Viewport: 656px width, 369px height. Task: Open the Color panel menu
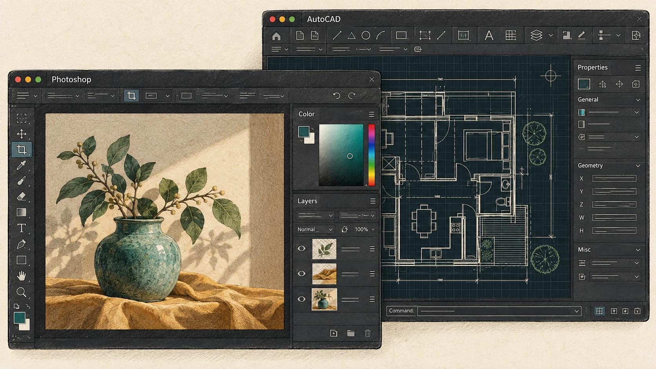[x=371, y=114]
